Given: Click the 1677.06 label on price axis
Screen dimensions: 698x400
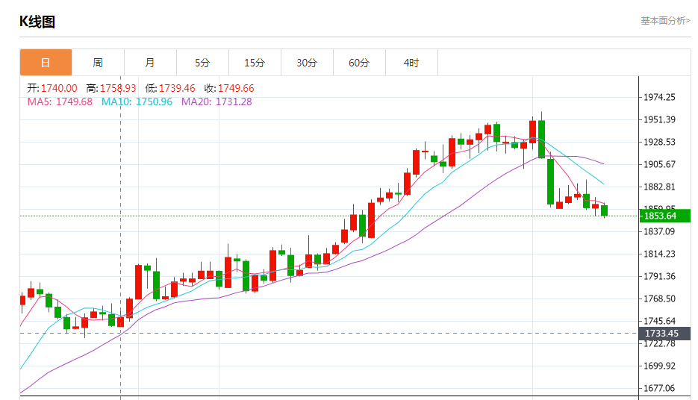Looking at the screenshot, I should [x=659, y=388].
